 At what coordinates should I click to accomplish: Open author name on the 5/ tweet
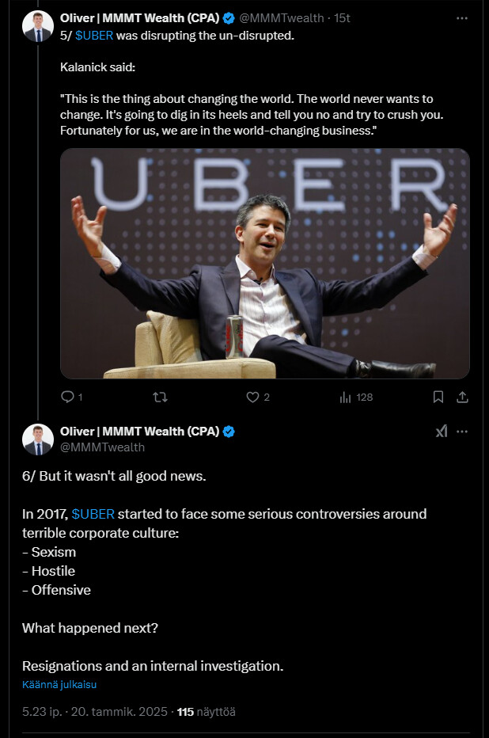(x=139, y=17)
